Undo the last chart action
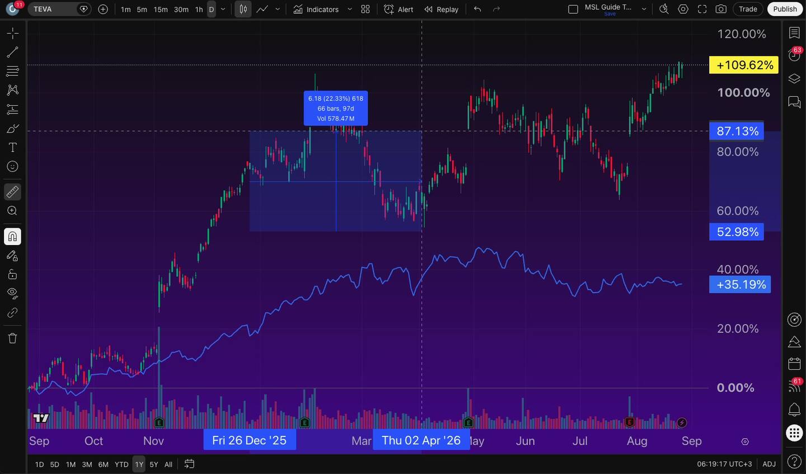The width and height of the screenshot is (806, 474). click(477, 10)
